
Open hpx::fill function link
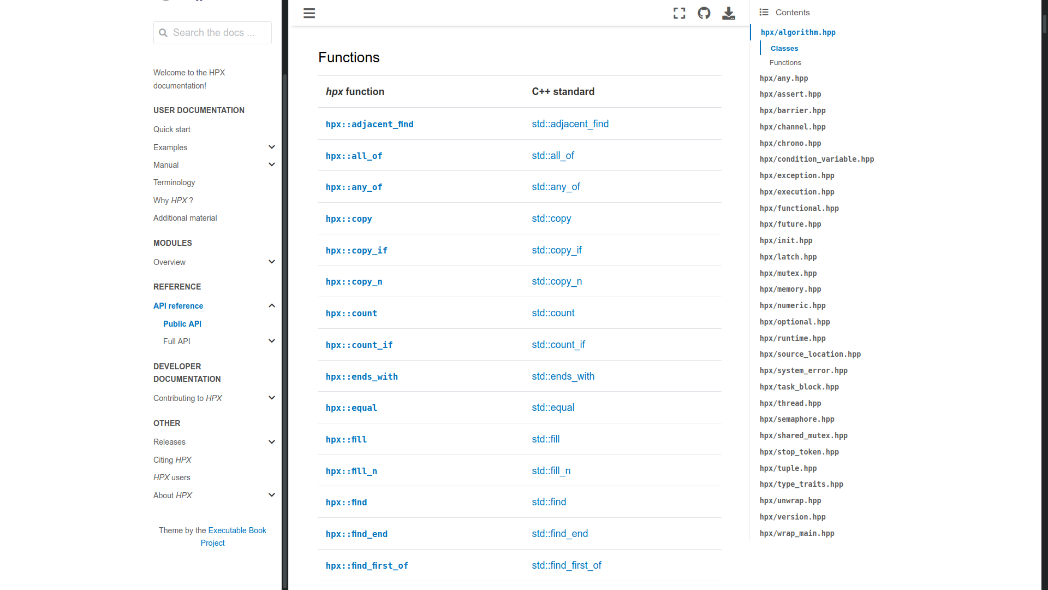(x=346, y=440)
